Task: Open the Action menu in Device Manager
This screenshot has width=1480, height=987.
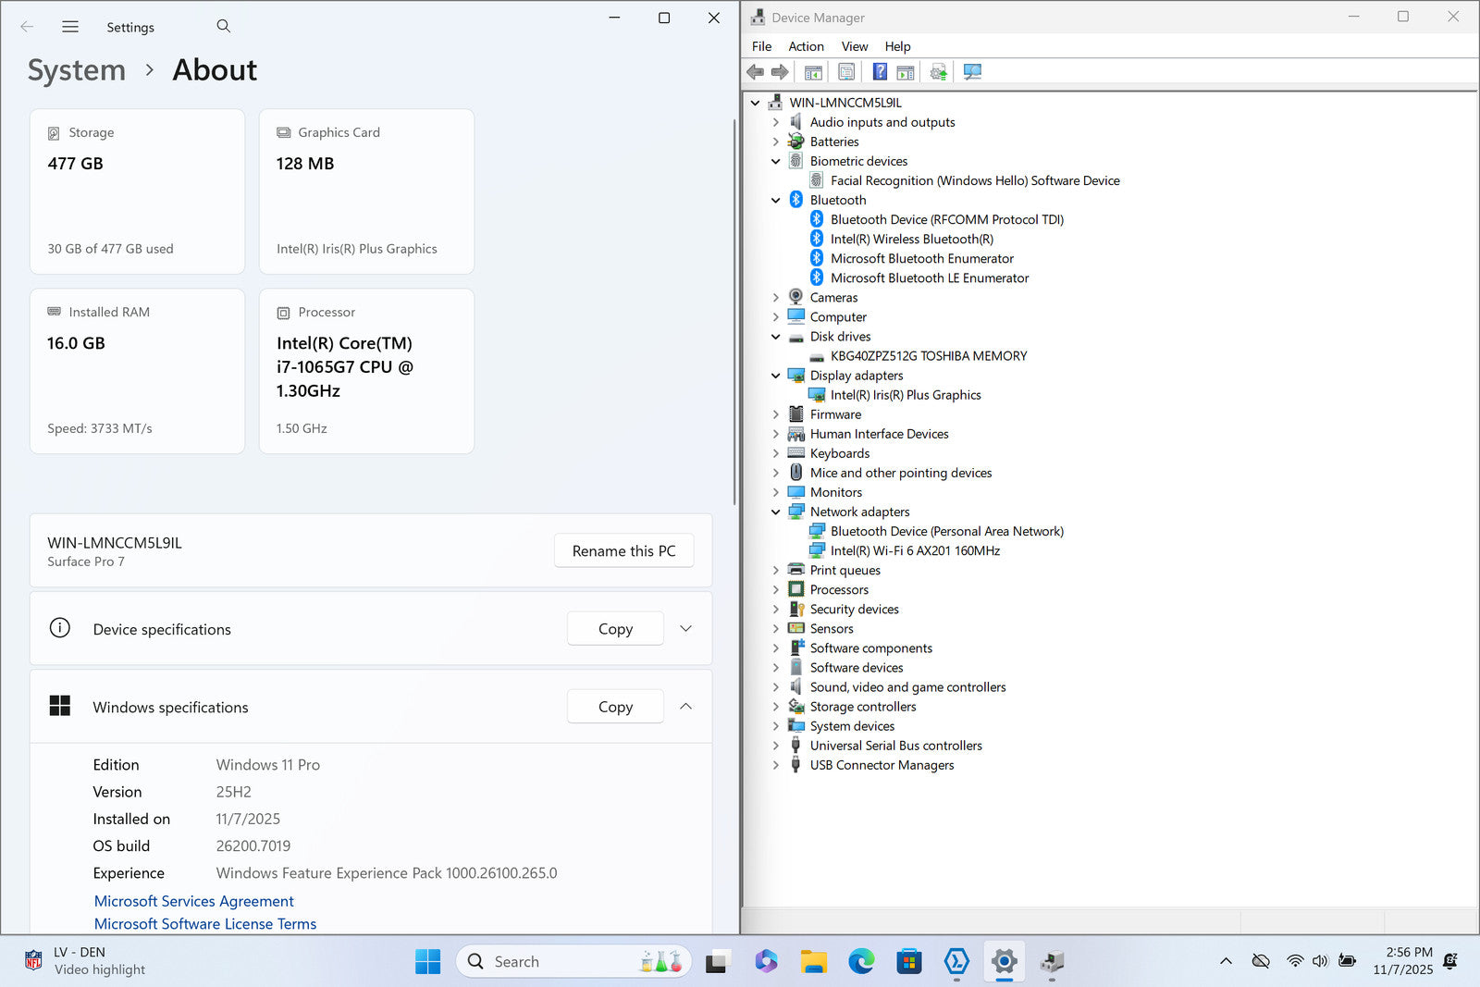Action: pos(806,46)
